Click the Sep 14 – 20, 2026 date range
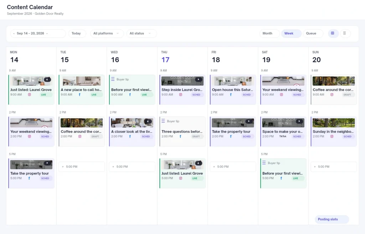Viewport: 365px width, 234px height. pyautogui.click(x=31, y=33)
